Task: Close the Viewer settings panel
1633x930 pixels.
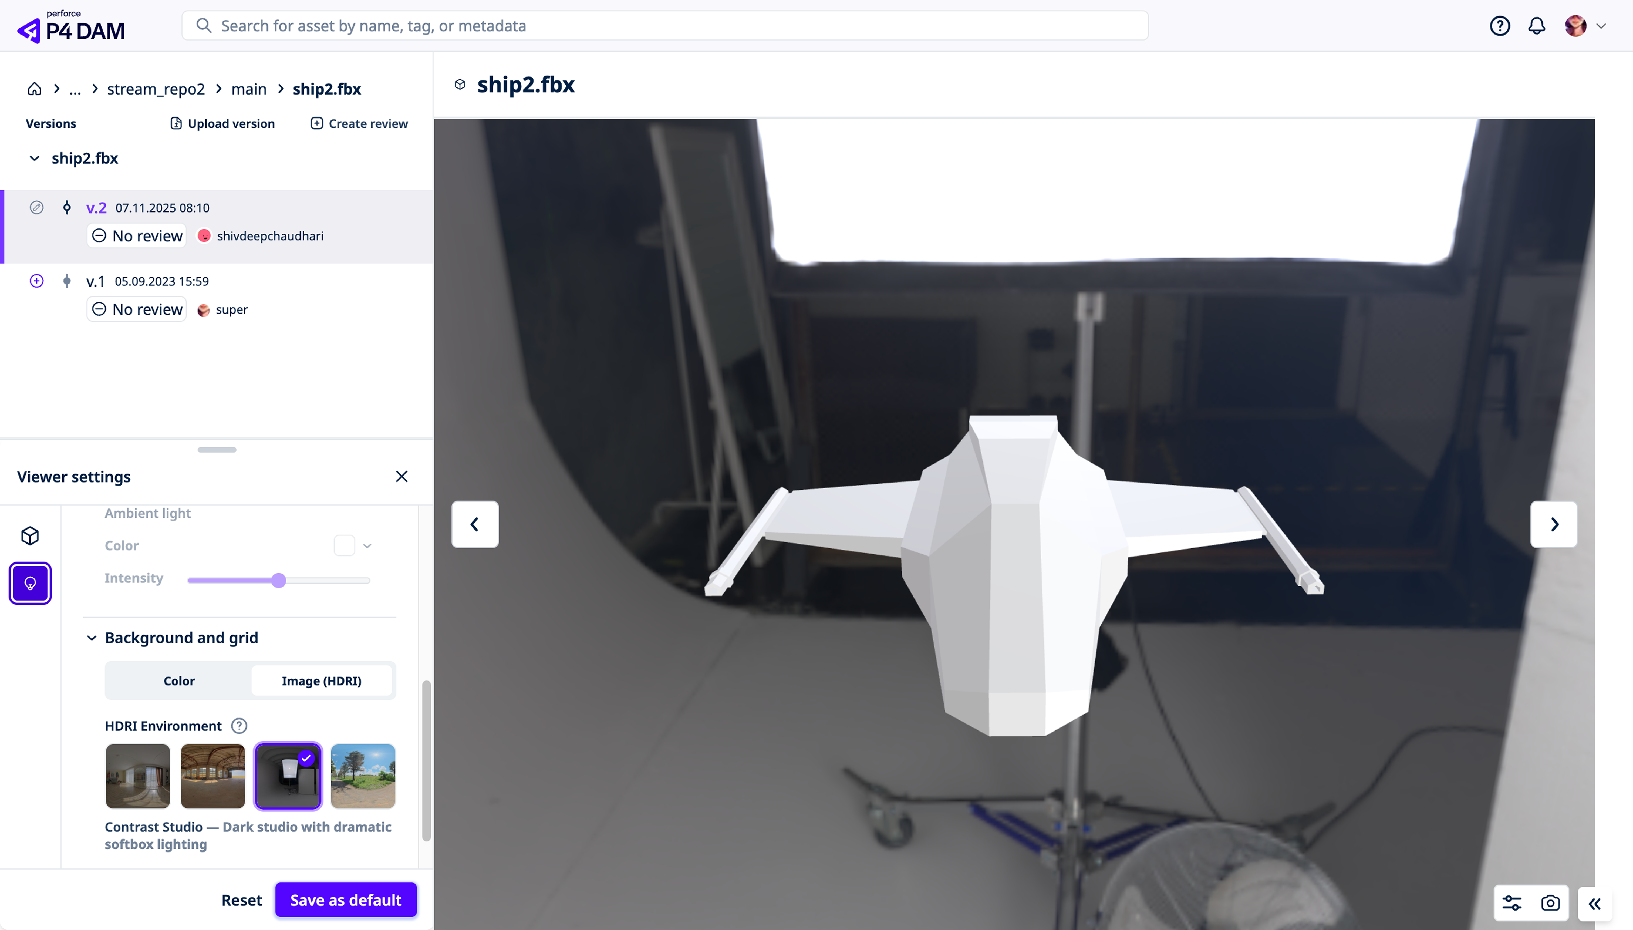Action: coord(401,477)
